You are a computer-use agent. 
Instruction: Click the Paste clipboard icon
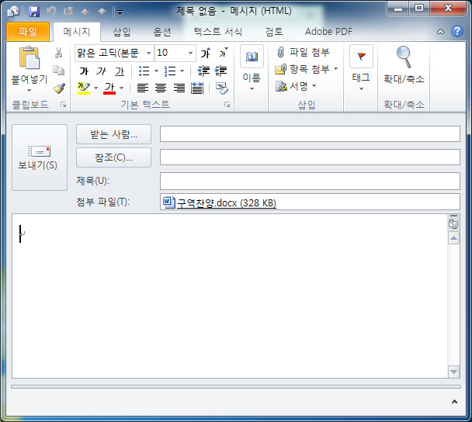click(x=29, y=57)
